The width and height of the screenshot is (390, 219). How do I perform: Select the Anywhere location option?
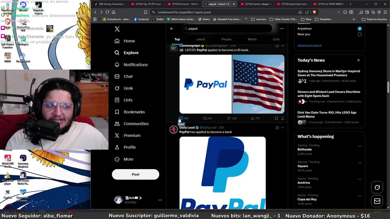pos(360,29)
